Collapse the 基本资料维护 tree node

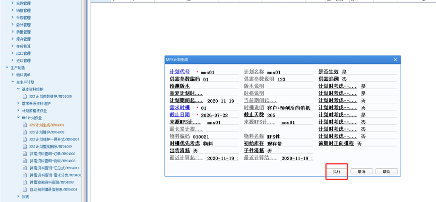tap(18, 89)
